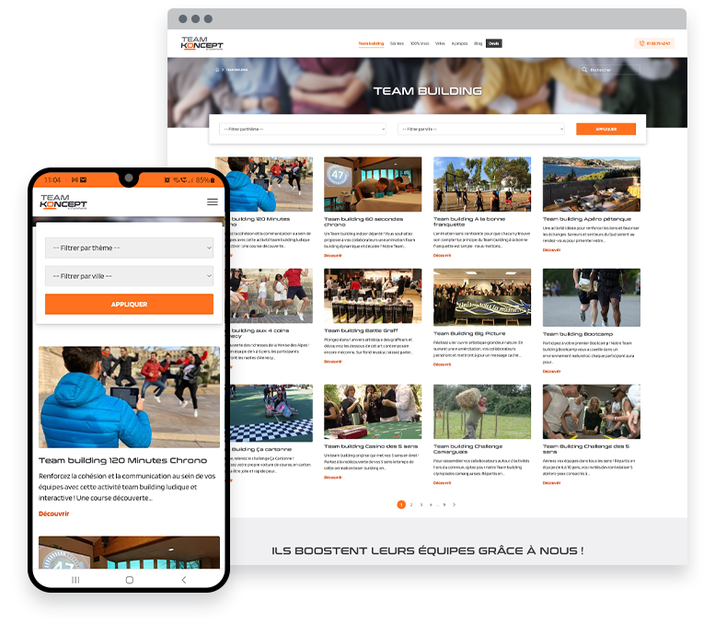Tap the mobile 'Appliquer' button
This screenshot has width=715, height=635.
tap(129, 305)
